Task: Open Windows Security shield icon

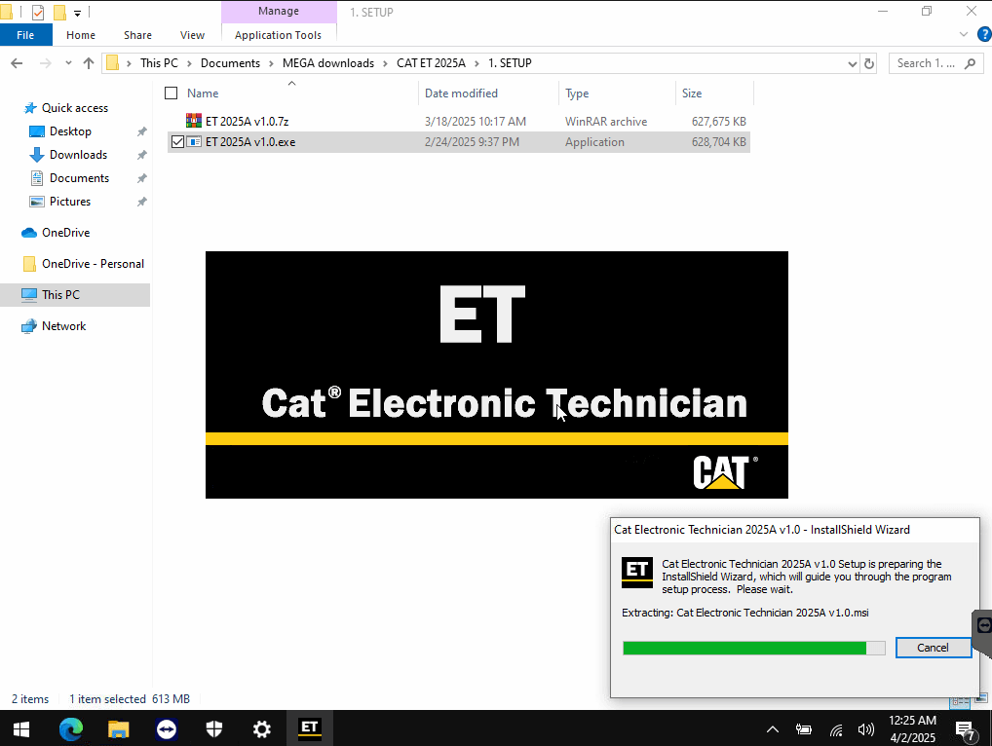Action: point(214,728)
